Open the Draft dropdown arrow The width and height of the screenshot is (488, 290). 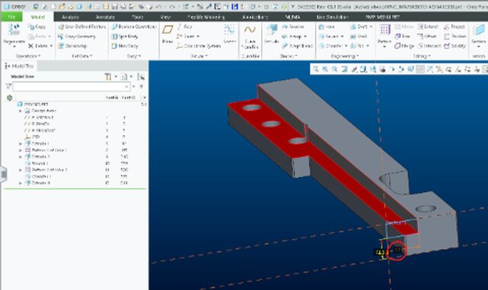(371, 27)
